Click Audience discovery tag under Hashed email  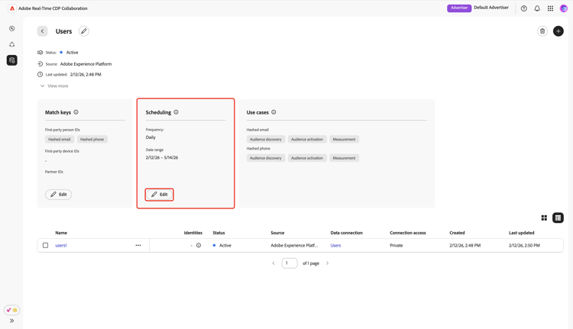tap(266, 139)
